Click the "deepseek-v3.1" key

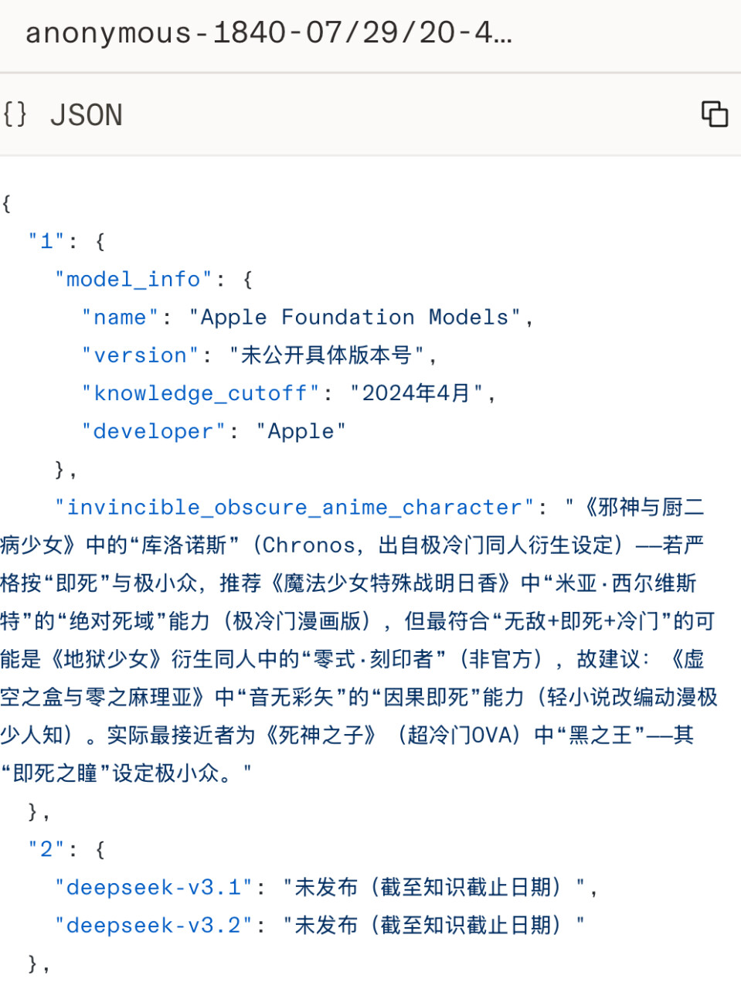(154, 887)
